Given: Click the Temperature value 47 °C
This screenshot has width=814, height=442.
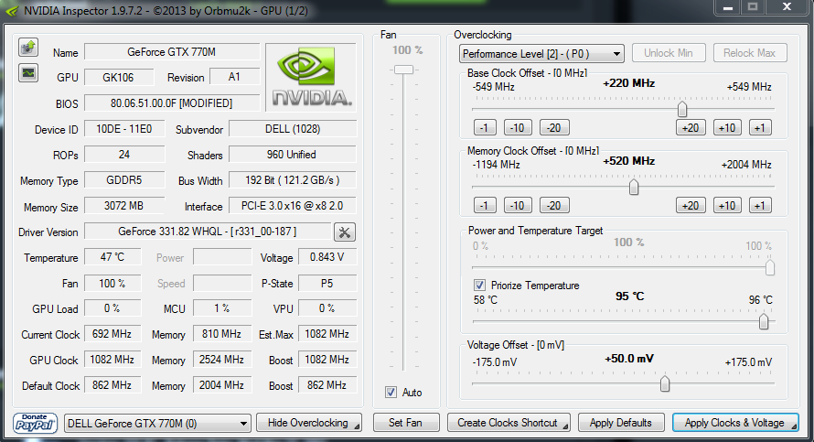Looking at the screenshot, I should pyautogui.click(x=112, y=257).
